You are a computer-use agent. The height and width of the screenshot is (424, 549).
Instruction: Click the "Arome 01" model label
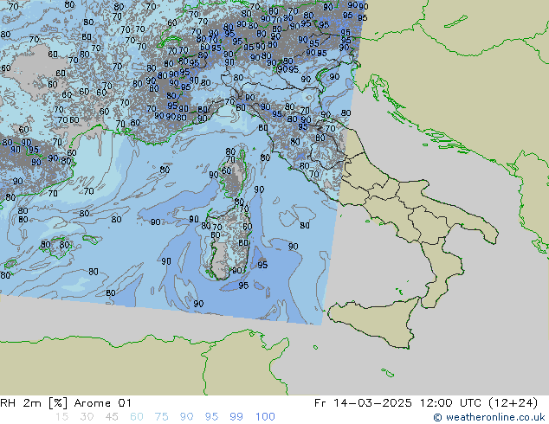pos(102,403)
